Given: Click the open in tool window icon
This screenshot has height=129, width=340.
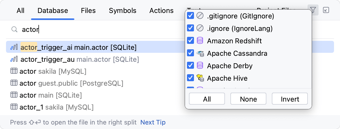Looking at the screenshot, I should tap(326, 10).
